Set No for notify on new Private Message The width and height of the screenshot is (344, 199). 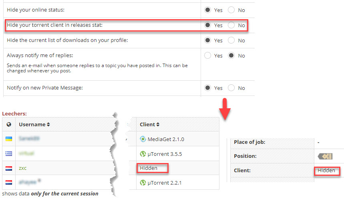point(231,88)
